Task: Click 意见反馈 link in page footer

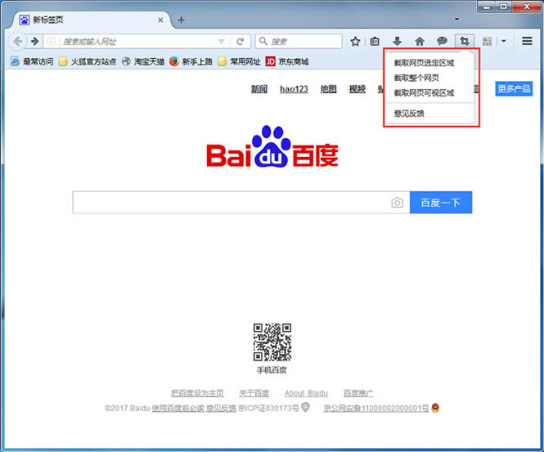Action: [221, 409]
